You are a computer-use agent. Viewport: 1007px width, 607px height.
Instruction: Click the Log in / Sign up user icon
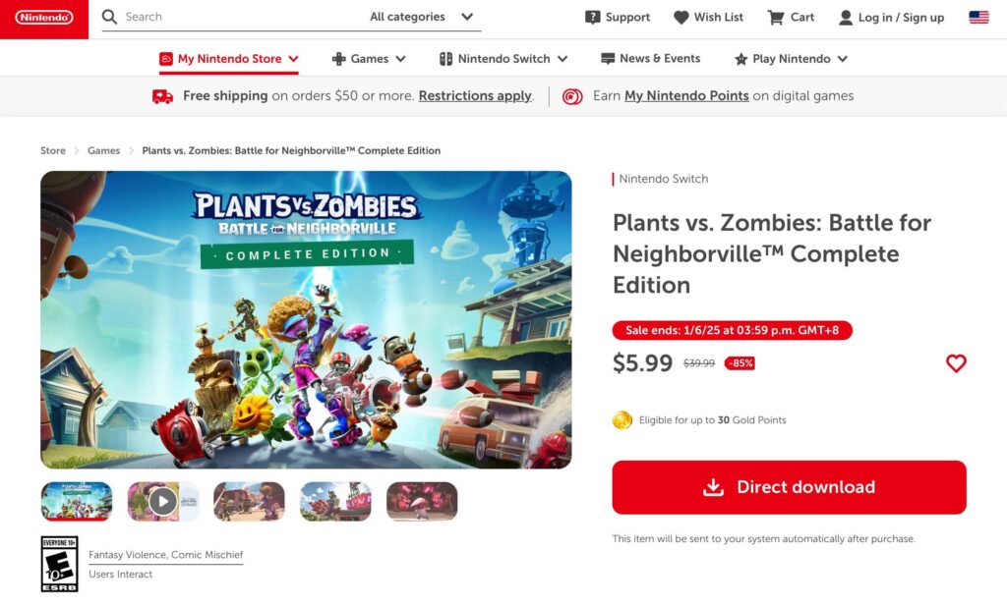click(846, 17)
